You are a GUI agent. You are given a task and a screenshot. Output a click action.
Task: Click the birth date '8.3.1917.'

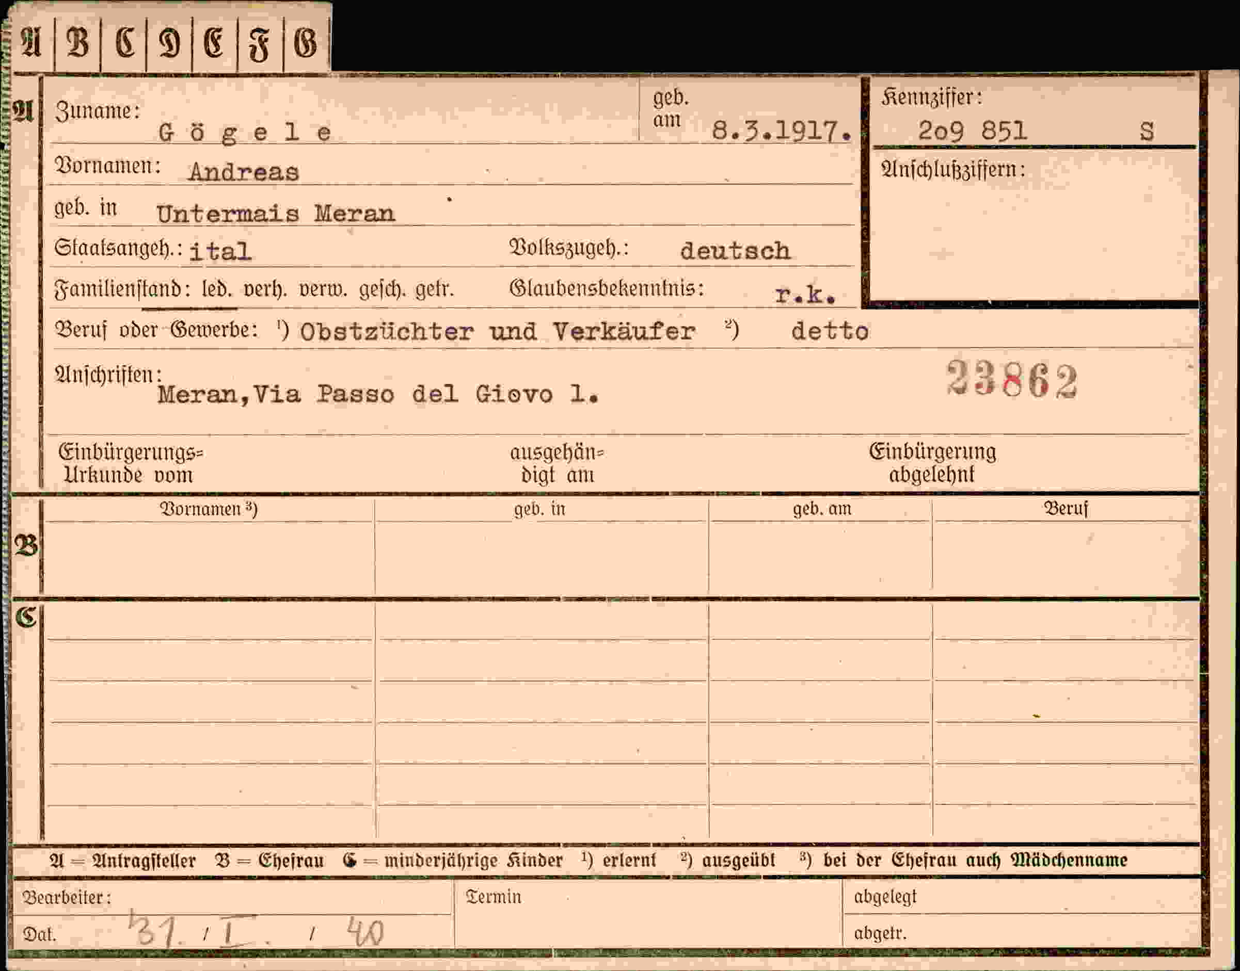point(782,132)
